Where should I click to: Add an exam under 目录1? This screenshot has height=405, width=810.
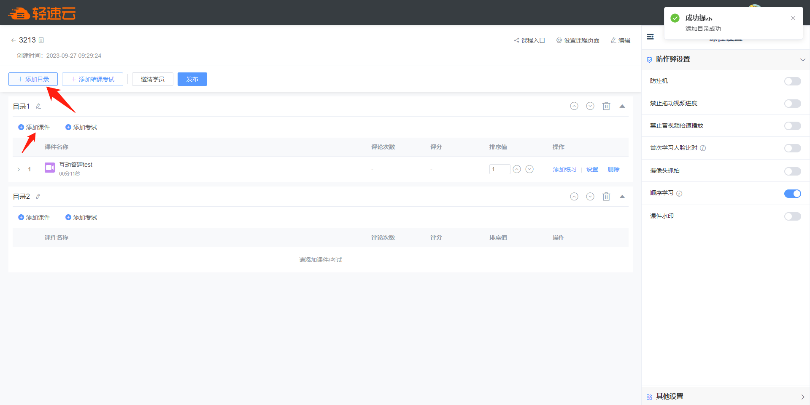[x=81, y=127]
